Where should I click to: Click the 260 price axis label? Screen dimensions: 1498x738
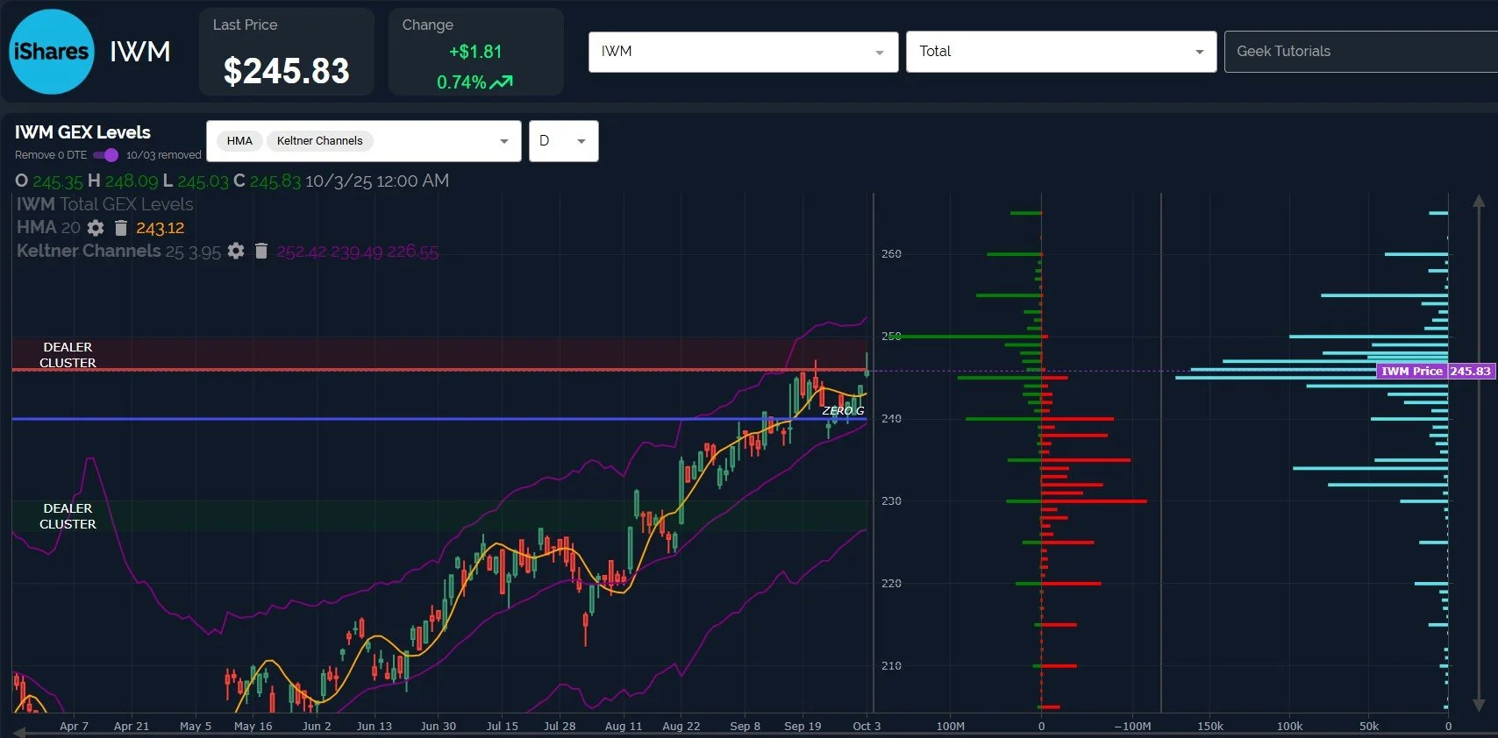891,253
